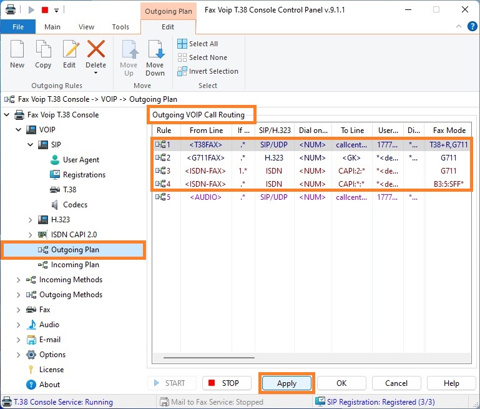Expand the Options tree node
This screenshot has height=409, width=480.
tap(18, 355)
